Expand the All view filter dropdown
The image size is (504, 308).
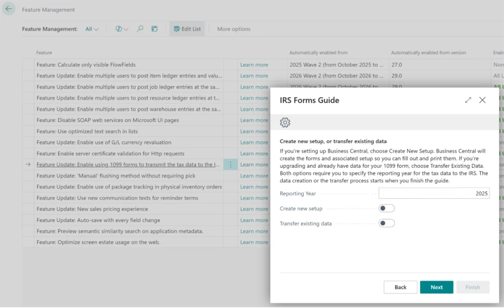coord(92,29)
